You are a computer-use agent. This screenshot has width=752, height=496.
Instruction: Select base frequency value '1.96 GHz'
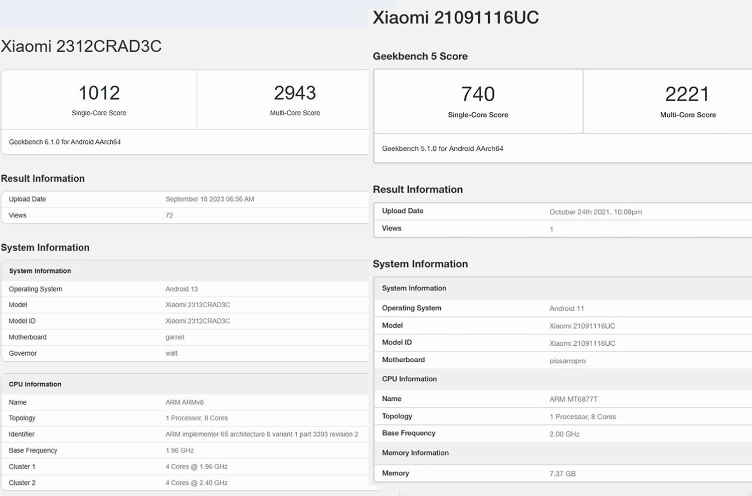coord(179,450)
